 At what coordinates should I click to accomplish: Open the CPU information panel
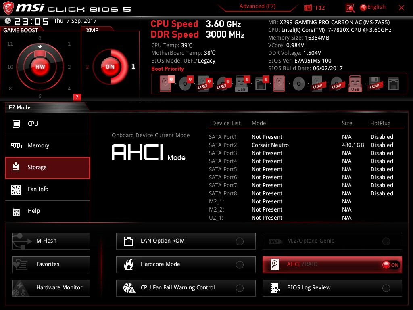[47, 124]
